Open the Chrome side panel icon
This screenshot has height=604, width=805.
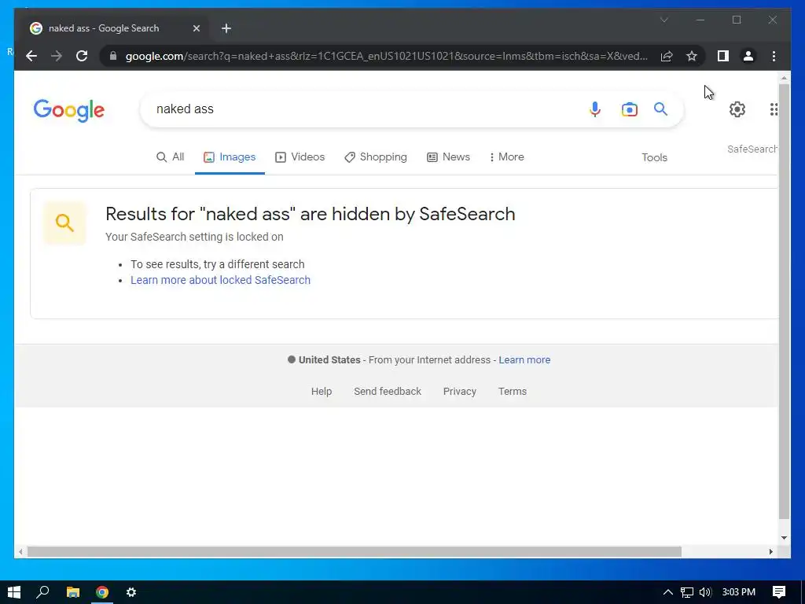click(723, 56)
